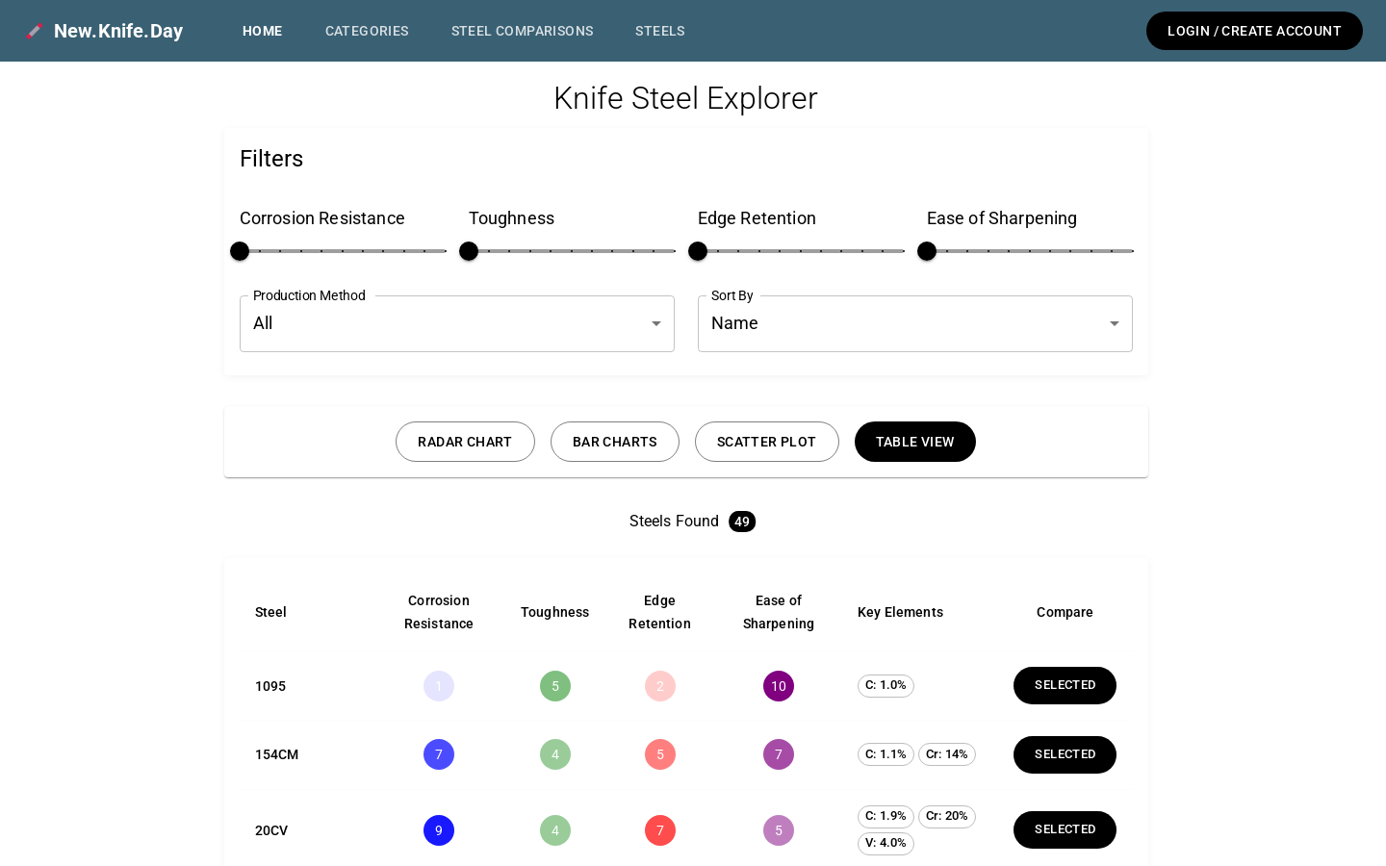Adjust the Toughness slider handle
Image resolution: width=1386 pixels, height=866 pixels.
coord(469,251)
